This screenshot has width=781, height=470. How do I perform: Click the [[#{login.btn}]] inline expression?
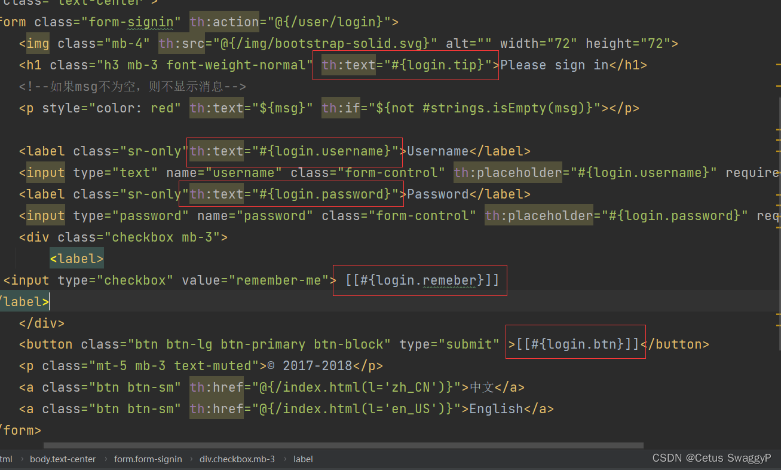point(578,345)
